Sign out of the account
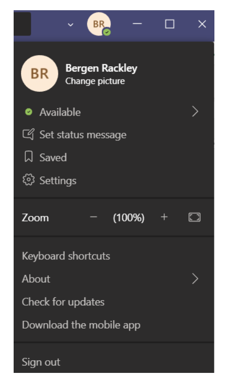The height and width of the screenshot is (388, 230). pos(41,362)
